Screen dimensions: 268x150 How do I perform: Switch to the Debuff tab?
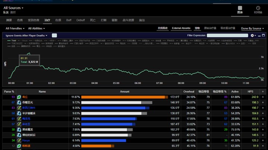80,20
